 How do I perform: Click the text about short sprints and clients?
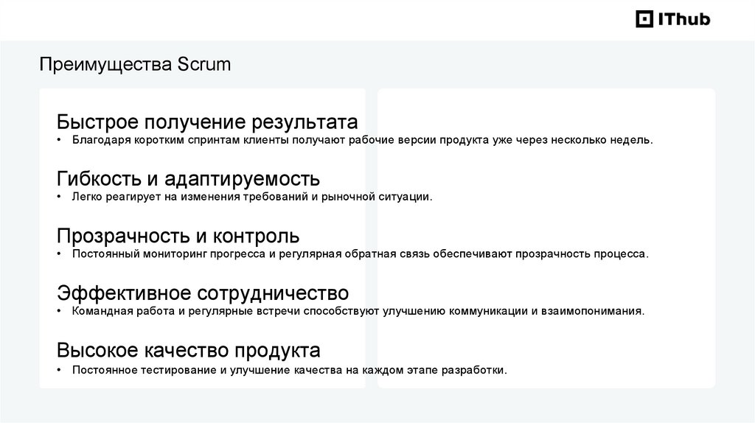point(362,140)
